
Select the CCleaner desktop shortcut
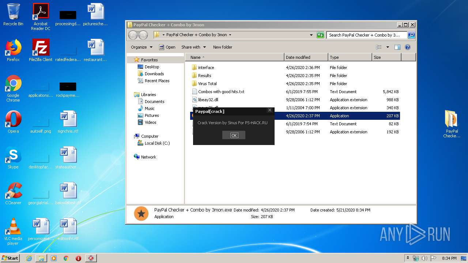(13, 194)
